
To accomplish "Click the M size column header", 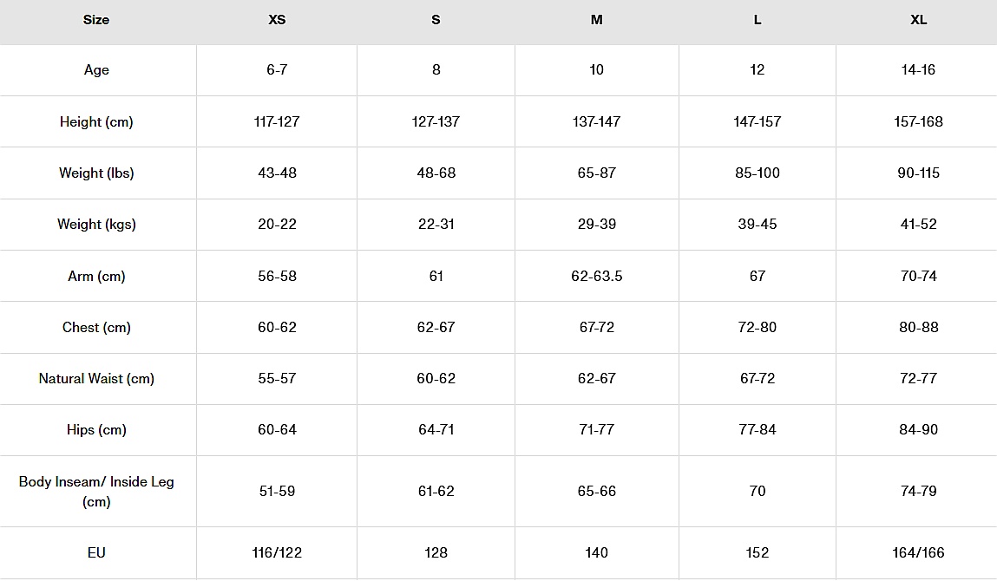I will coord(597,20).
